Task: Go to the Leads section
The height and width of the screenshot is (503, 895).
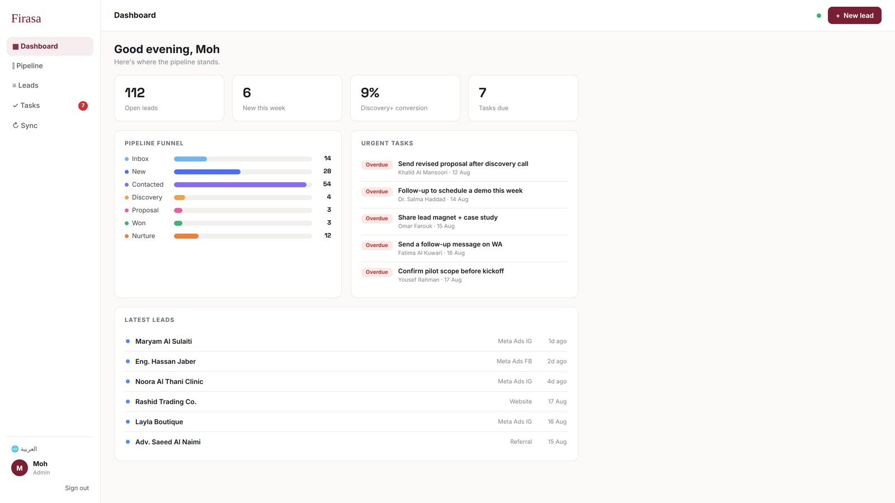Action: pos(50,86)
